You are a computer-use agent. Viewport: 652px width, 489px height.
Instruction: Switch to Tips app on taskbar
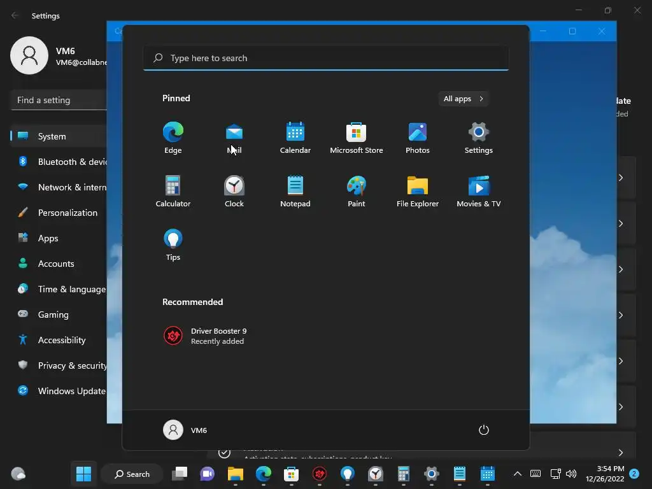tap(347, 474)
